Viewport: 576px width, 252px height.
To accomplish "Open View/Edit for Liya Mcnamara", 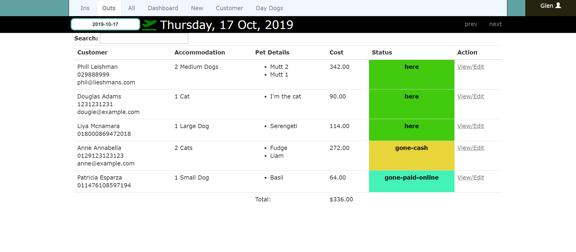I will (470, 126).
